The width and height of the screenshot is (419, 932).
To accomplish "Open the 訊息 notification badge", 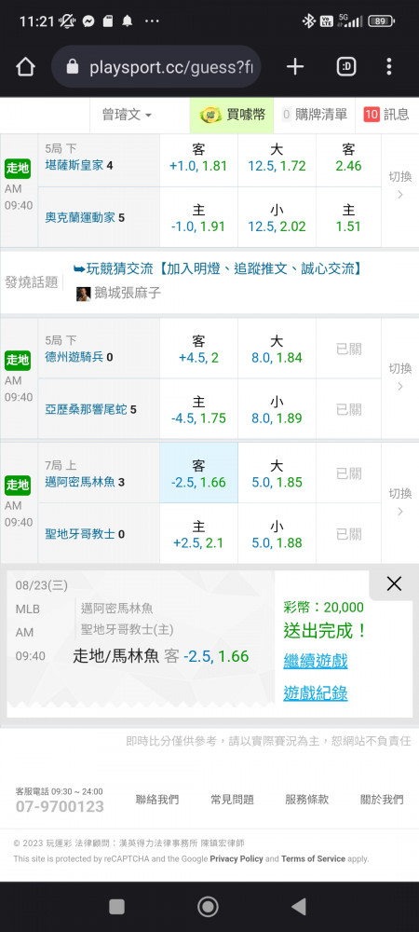I will coord(372,115).
